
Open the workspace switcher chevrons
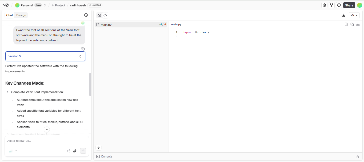(45, 5)
